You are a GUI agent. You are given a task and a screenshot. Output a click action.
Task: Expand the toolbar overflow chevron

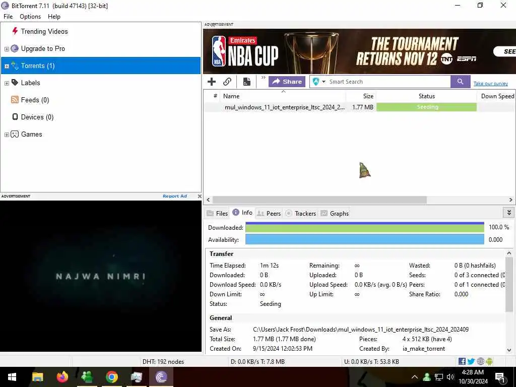tap(263, 78)
